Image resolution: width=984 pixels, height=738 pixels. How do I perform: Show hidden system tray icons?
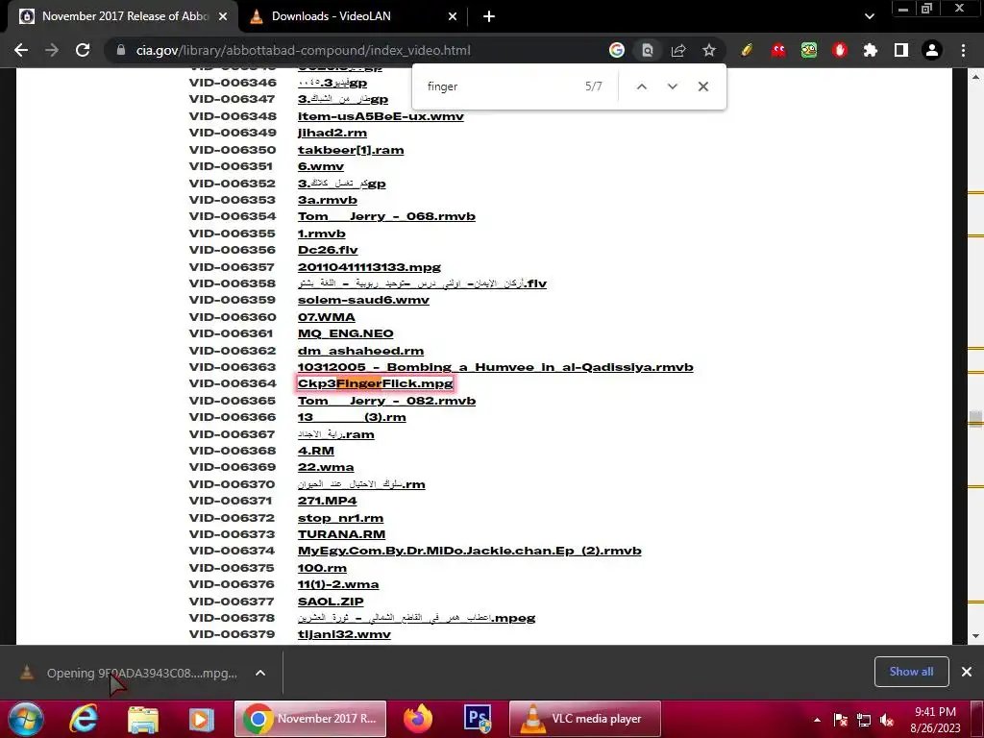point(817,720)
